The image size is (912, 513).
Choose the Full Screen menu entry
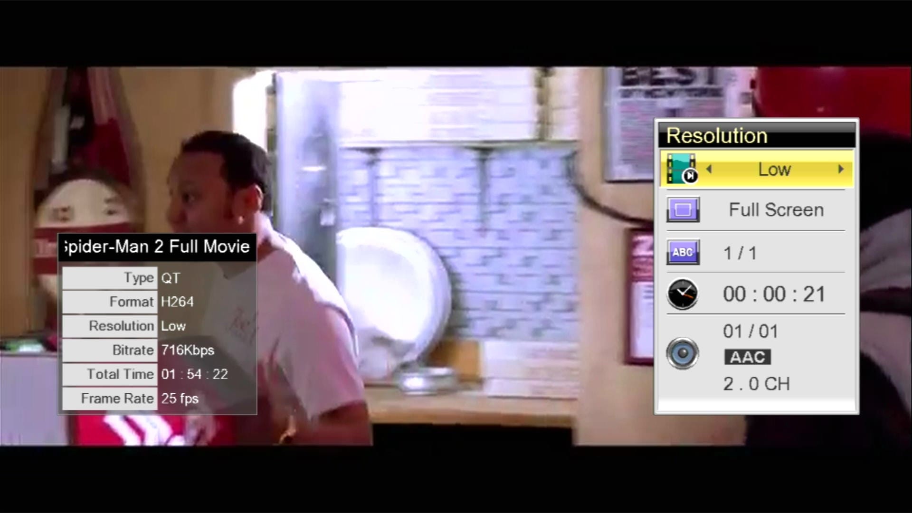click(x=776, y=209)
